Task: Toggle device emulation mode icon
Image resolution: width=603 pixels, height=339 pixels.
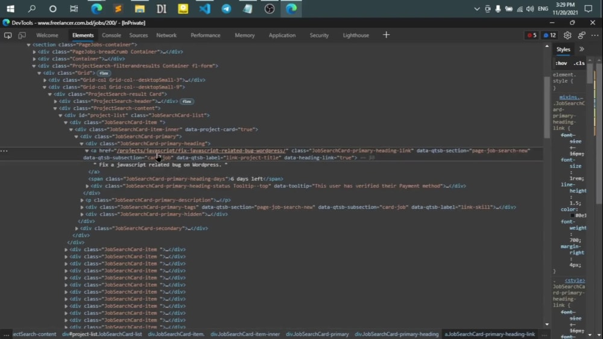Action: point(22,36)
